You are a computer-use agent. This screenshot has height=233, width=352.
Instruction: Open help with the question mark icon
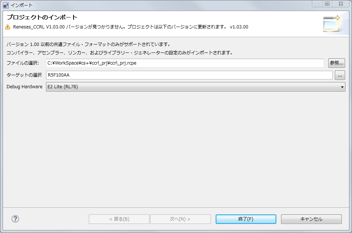coord(15,219)
